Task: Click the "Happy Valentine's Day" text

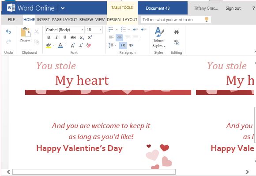Action: point(79,149)
